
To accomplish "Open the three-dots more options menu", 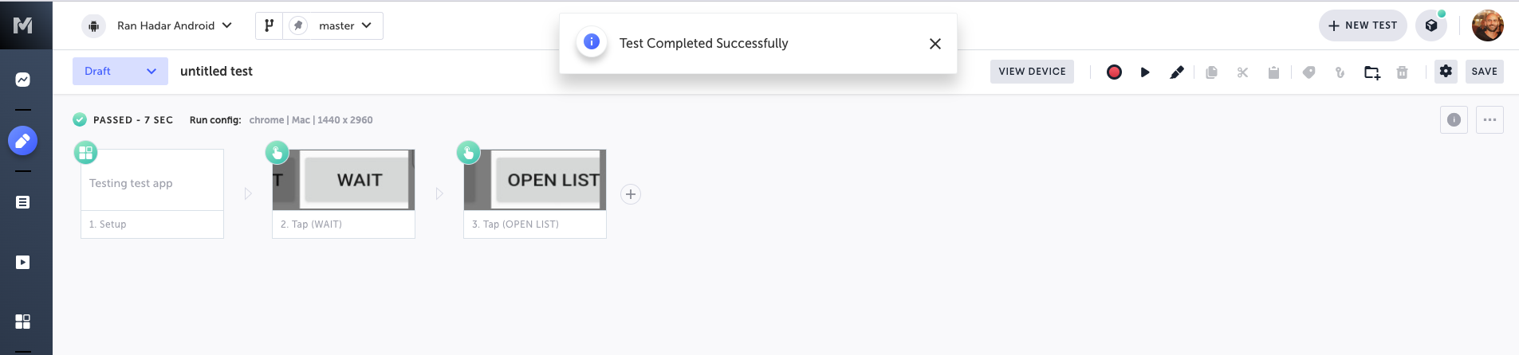I will [1489, 120].
